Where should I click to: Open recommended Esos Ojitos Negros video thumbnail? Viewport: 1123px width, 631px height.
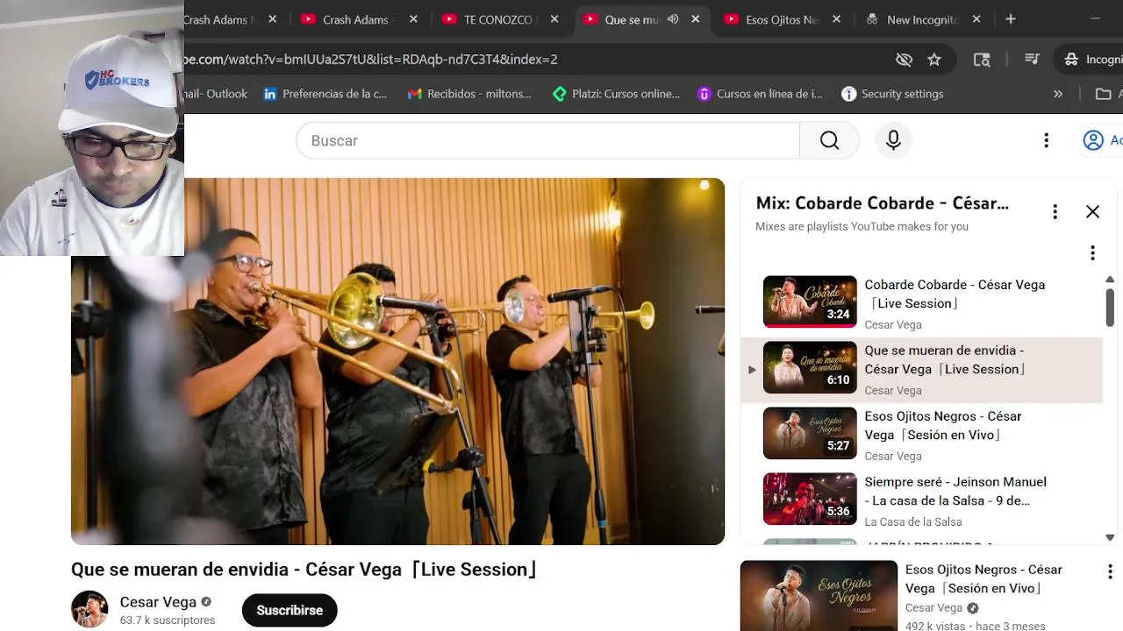[x=819, y=596]
